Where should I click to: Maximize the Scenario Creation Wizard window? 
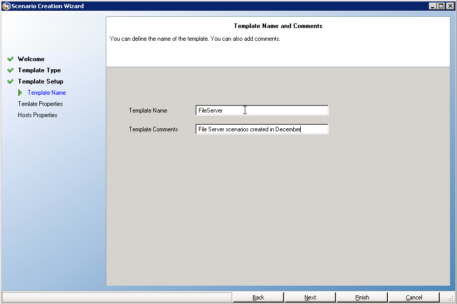coord(441,6)
